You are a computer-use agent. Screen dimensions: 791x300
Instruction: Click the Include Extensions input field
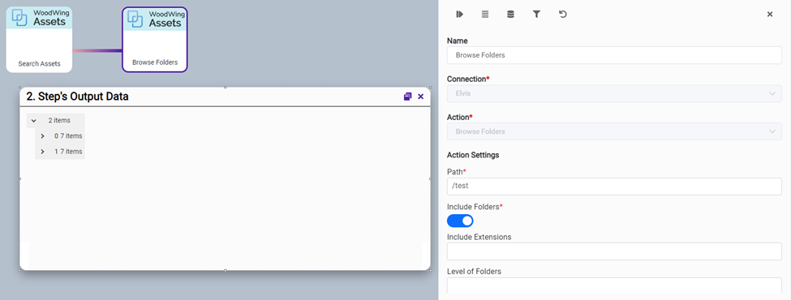pos(614,251)
